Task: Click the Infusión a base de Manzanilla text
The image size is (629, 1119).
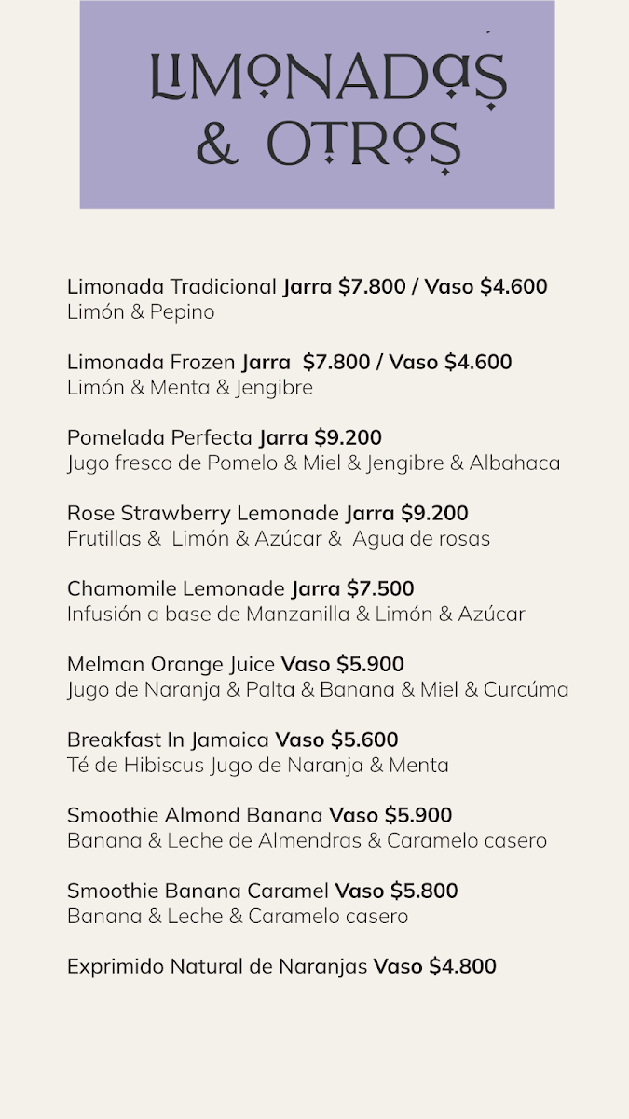Action: (x=296, y=615)
